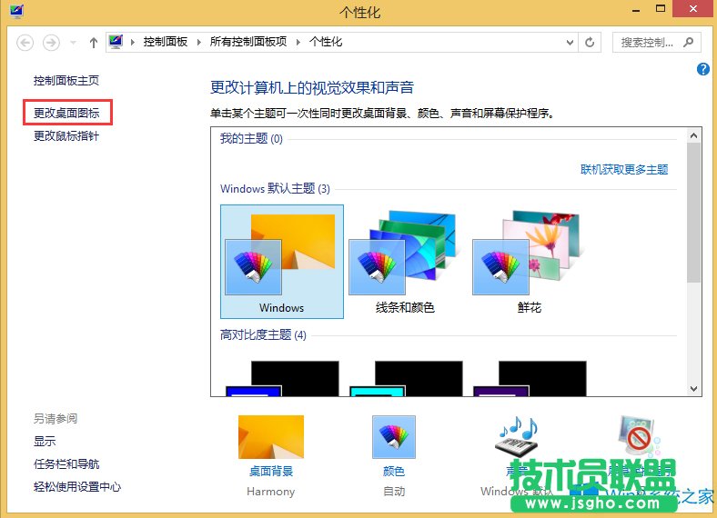Click the magnifier search icon
The height and width of the screenshot is (518, 717).
click(x=688, y=42)
